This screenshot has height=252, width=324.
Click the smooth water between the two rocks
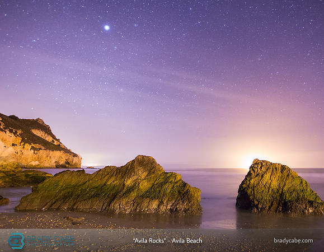click(x=219, y=190)
